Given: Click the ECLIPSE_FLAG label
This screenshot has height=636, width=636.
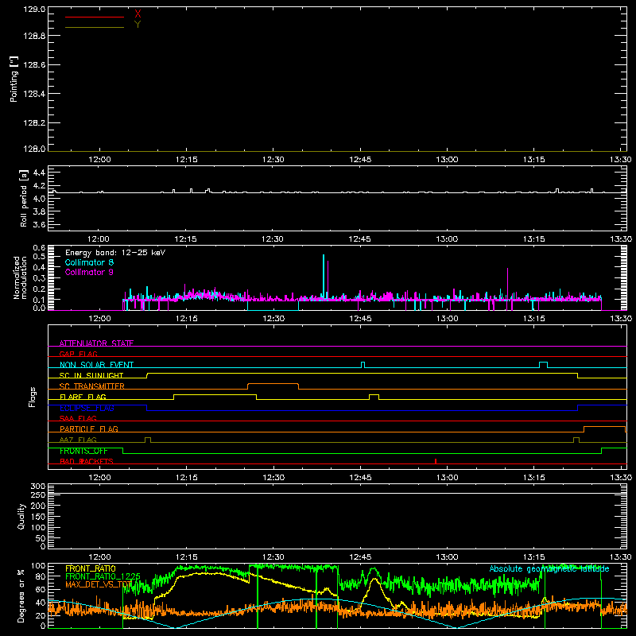Looking at the screenshot, I should pos(87,408).
